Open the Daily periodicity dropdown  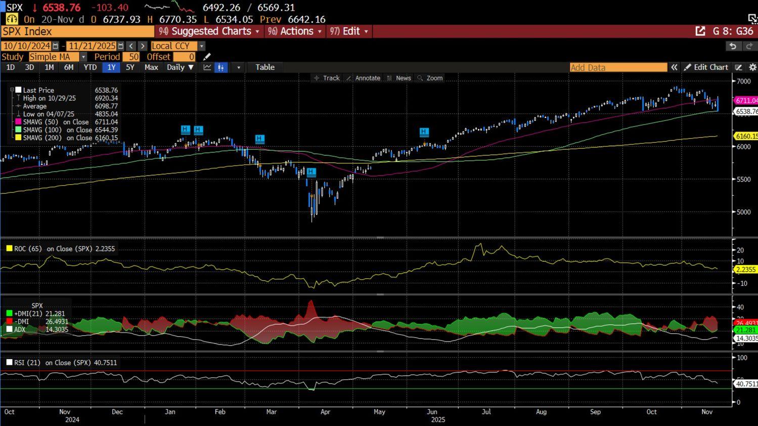[x=180, y=67]
